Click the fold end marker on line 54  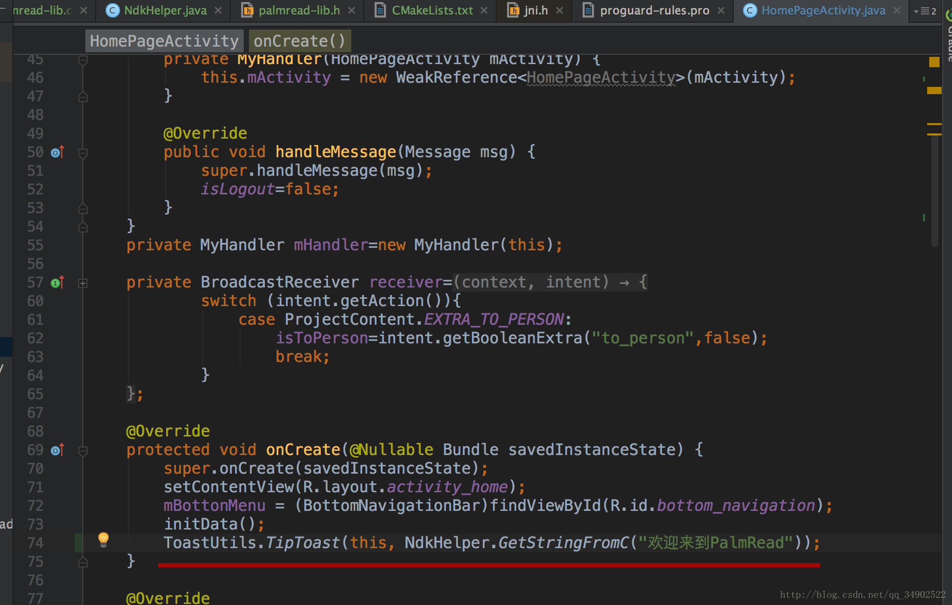[83, 227]
